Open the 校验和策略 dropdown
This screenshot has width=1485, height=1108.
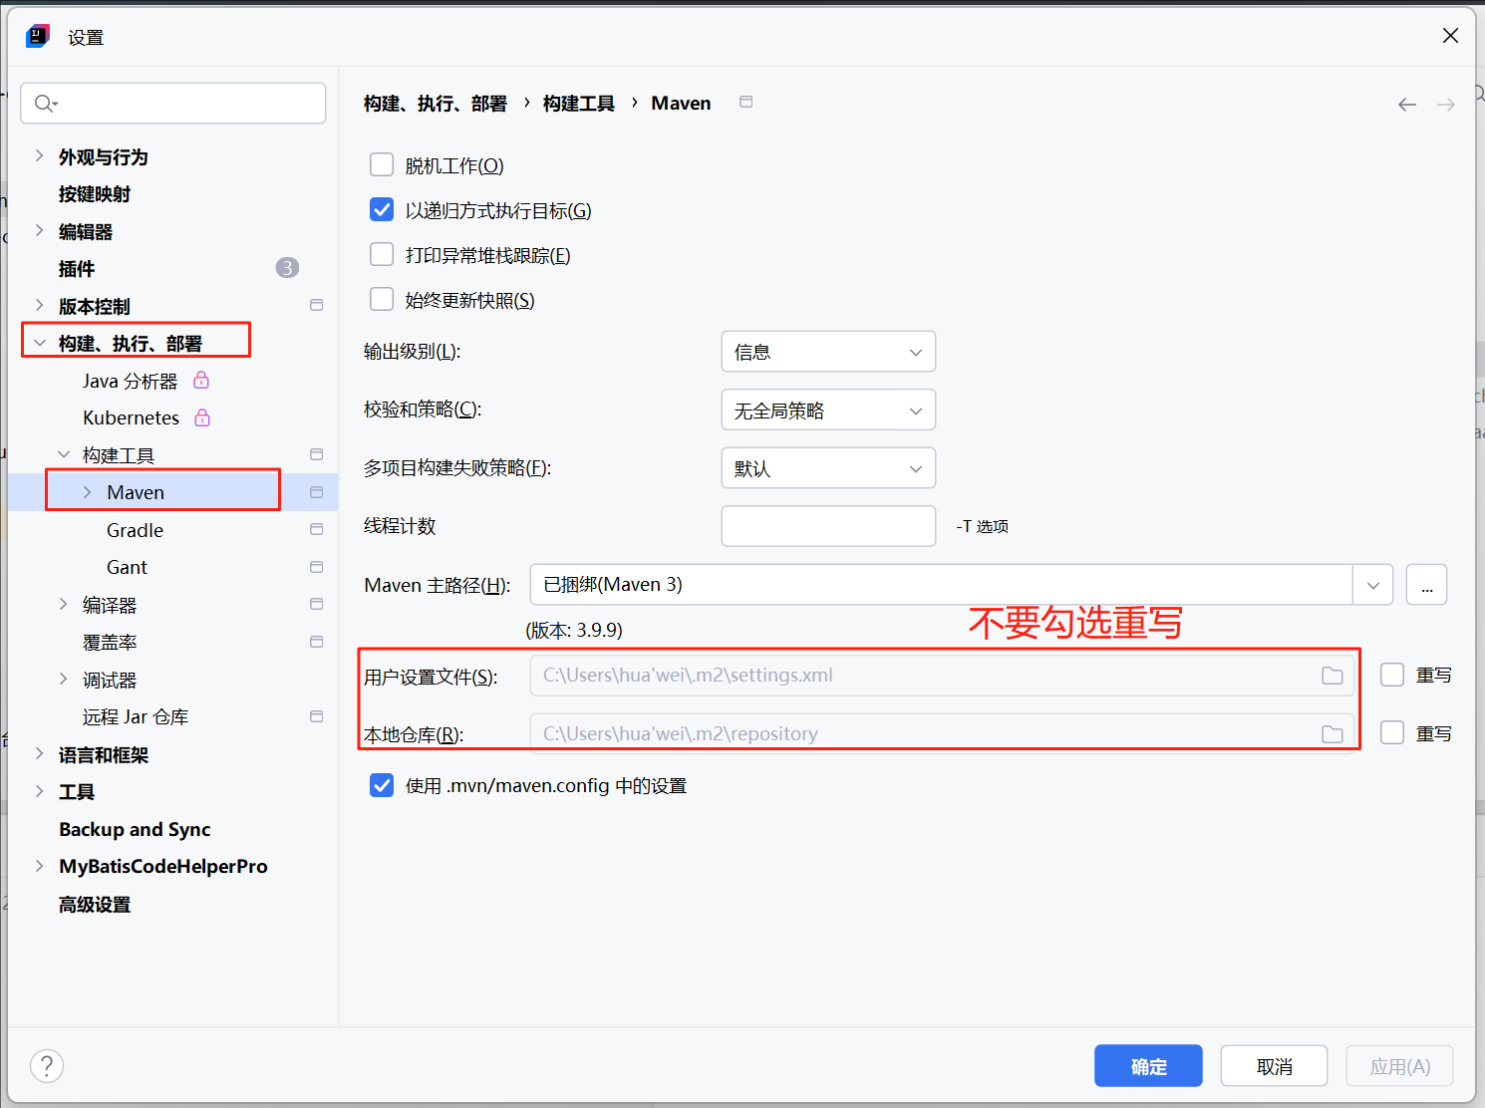[x=828, y=410]
